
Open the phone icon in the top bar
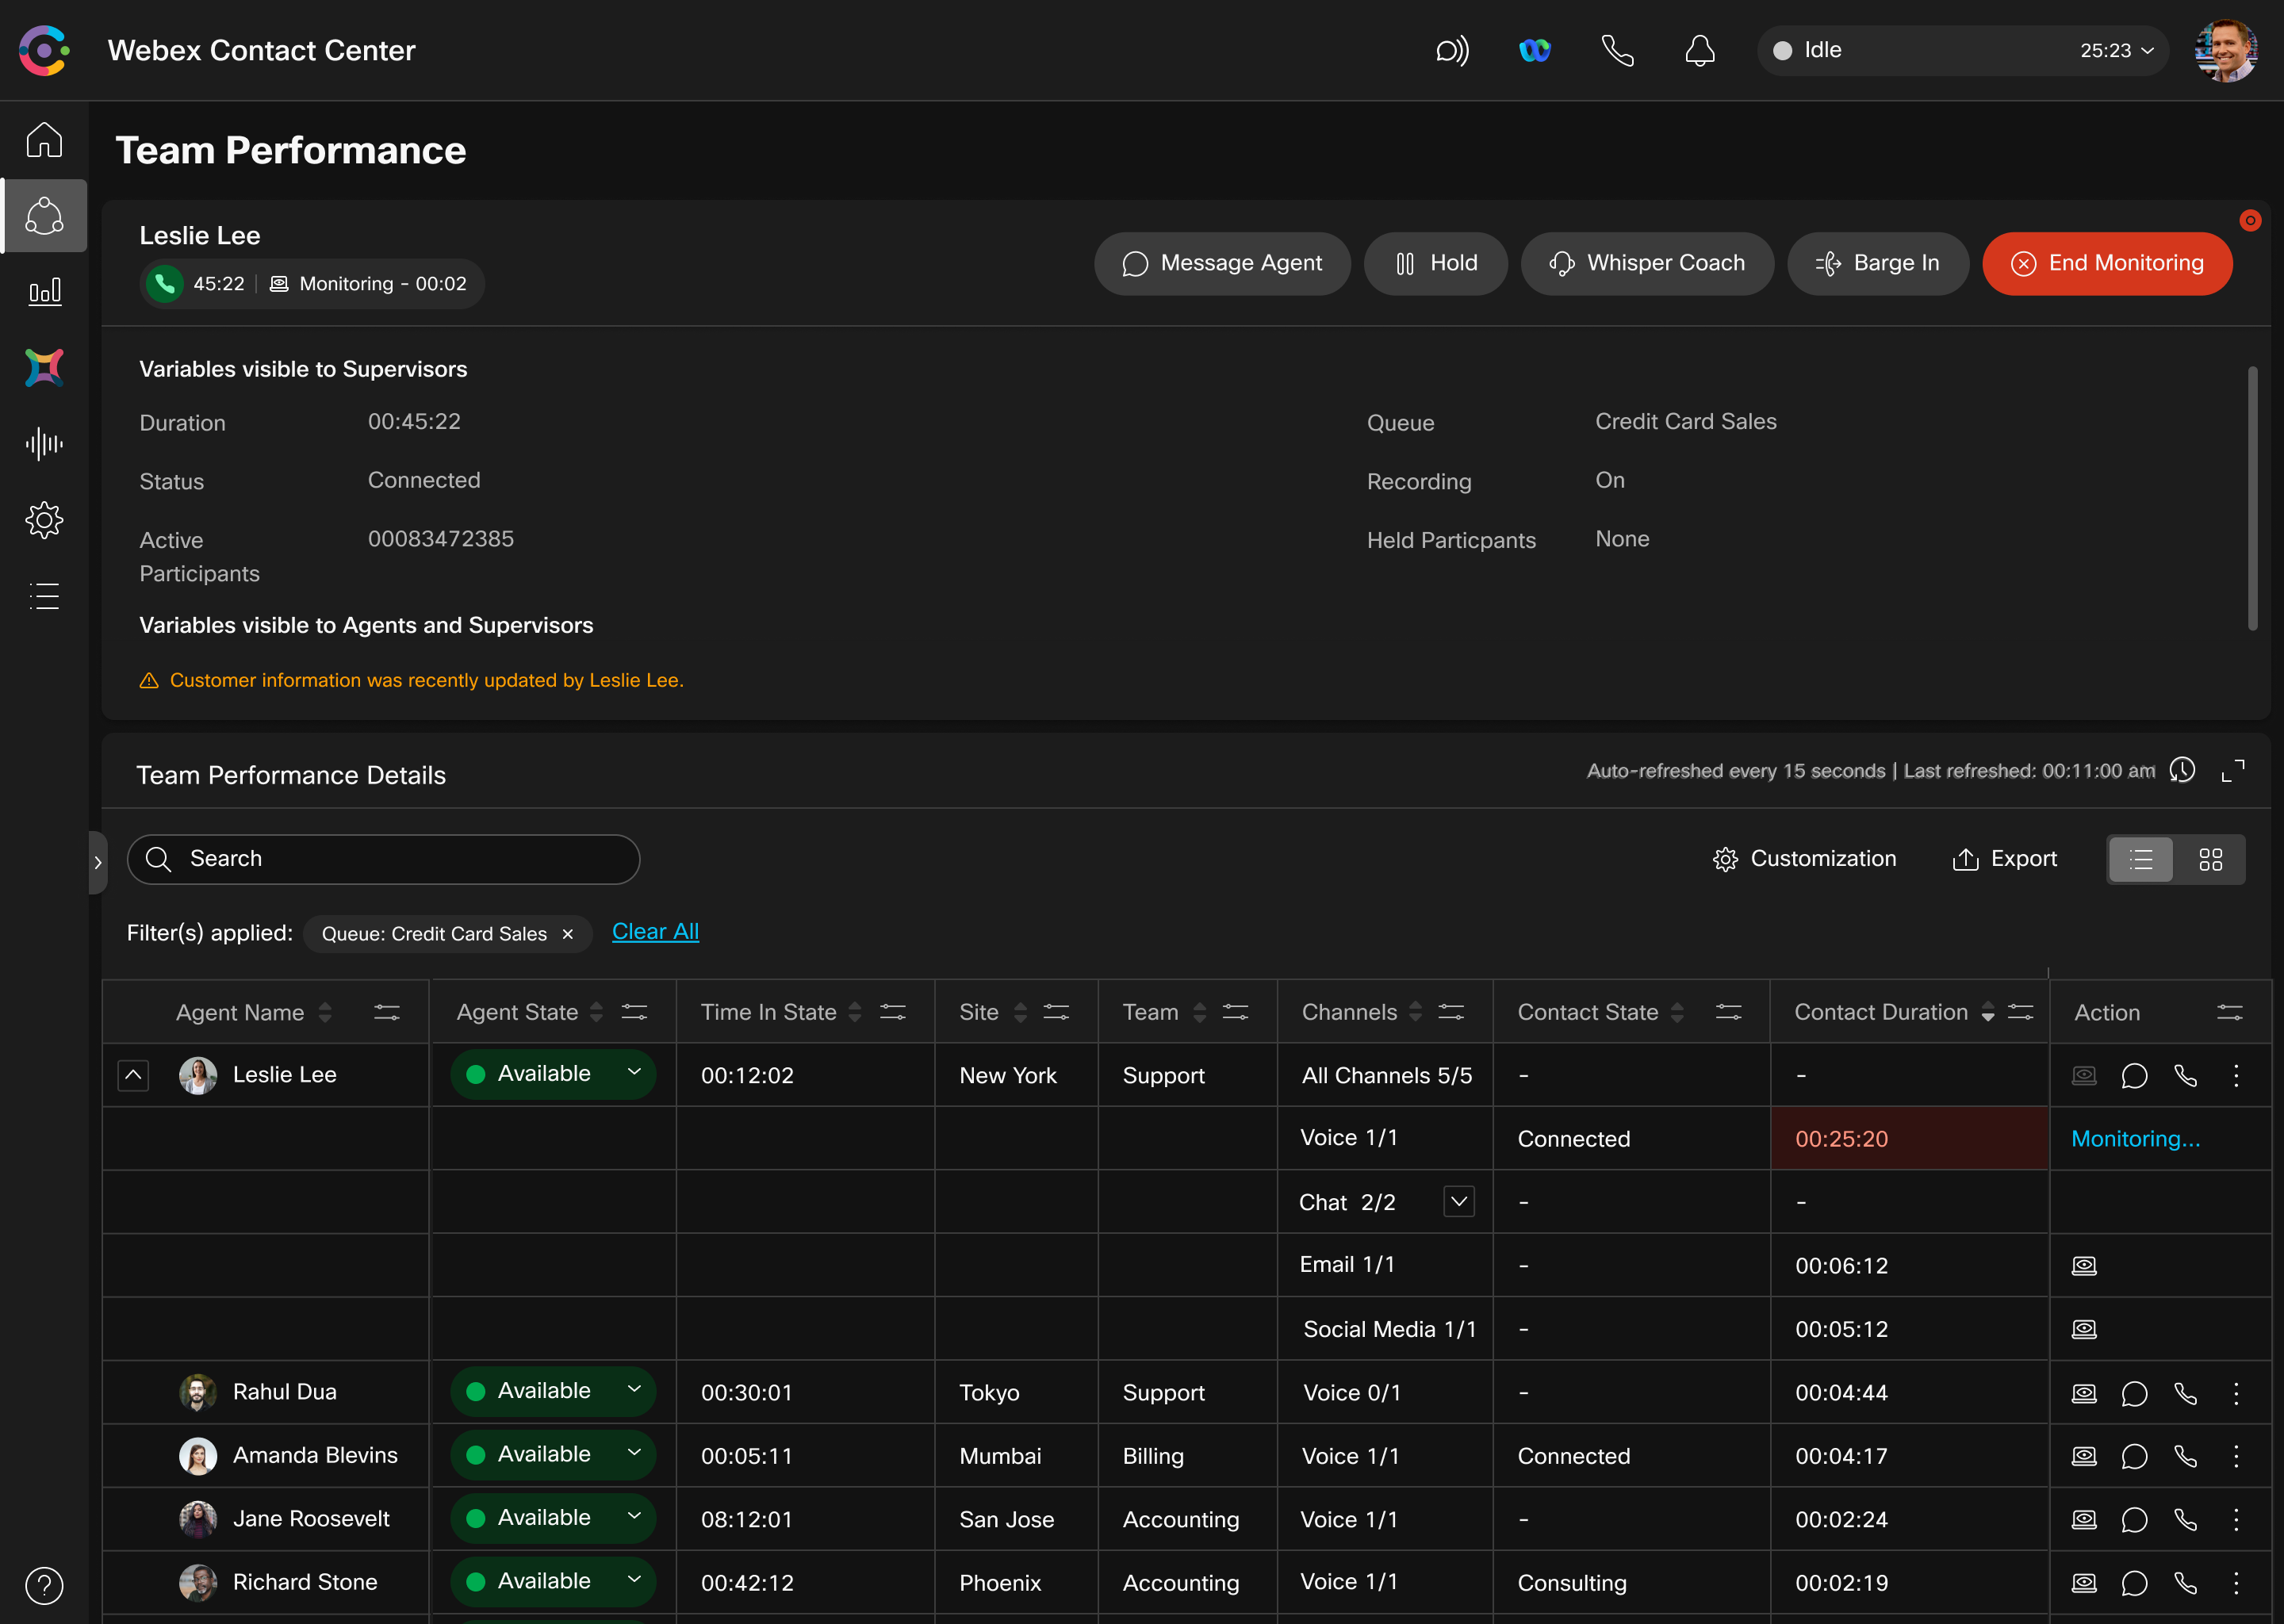tap(1618, 50)
